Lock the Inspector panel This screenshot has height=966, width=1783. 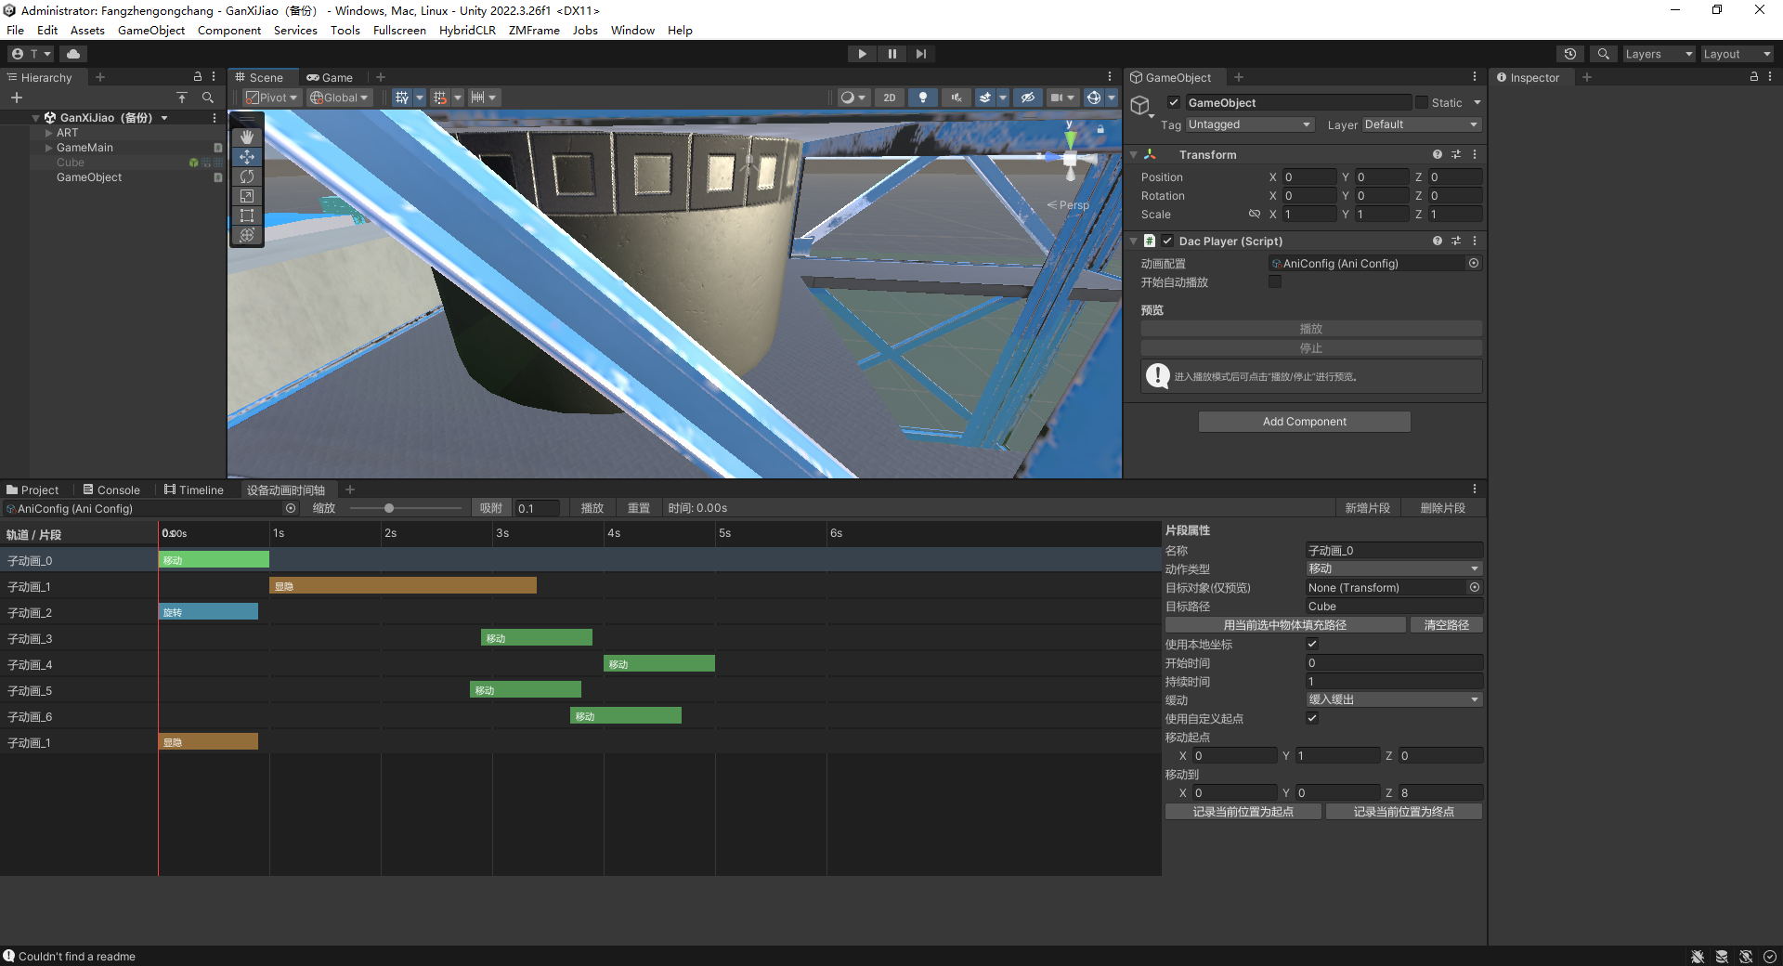point(1753,77)
